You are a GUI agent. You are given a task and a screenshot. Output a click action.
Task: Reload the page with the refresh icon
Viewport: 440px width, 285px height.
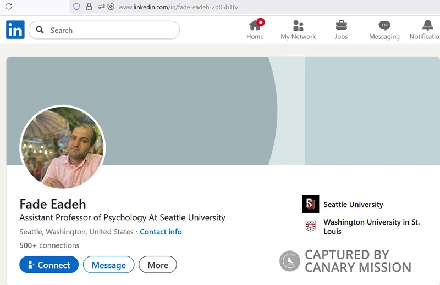point(9,7)
